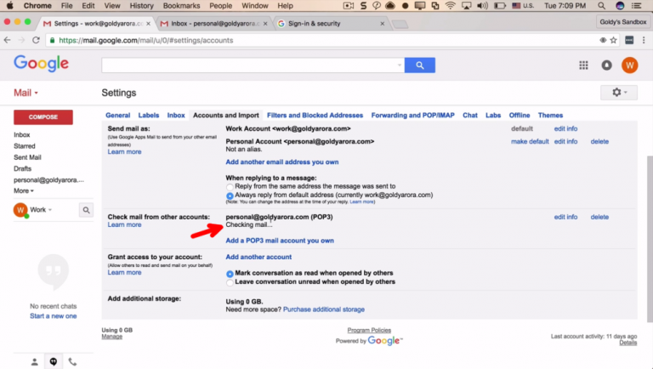This screenshot has height=369, width=653.
Task: Expand the Mail dropdown
Action: click(x=26, y=93)
